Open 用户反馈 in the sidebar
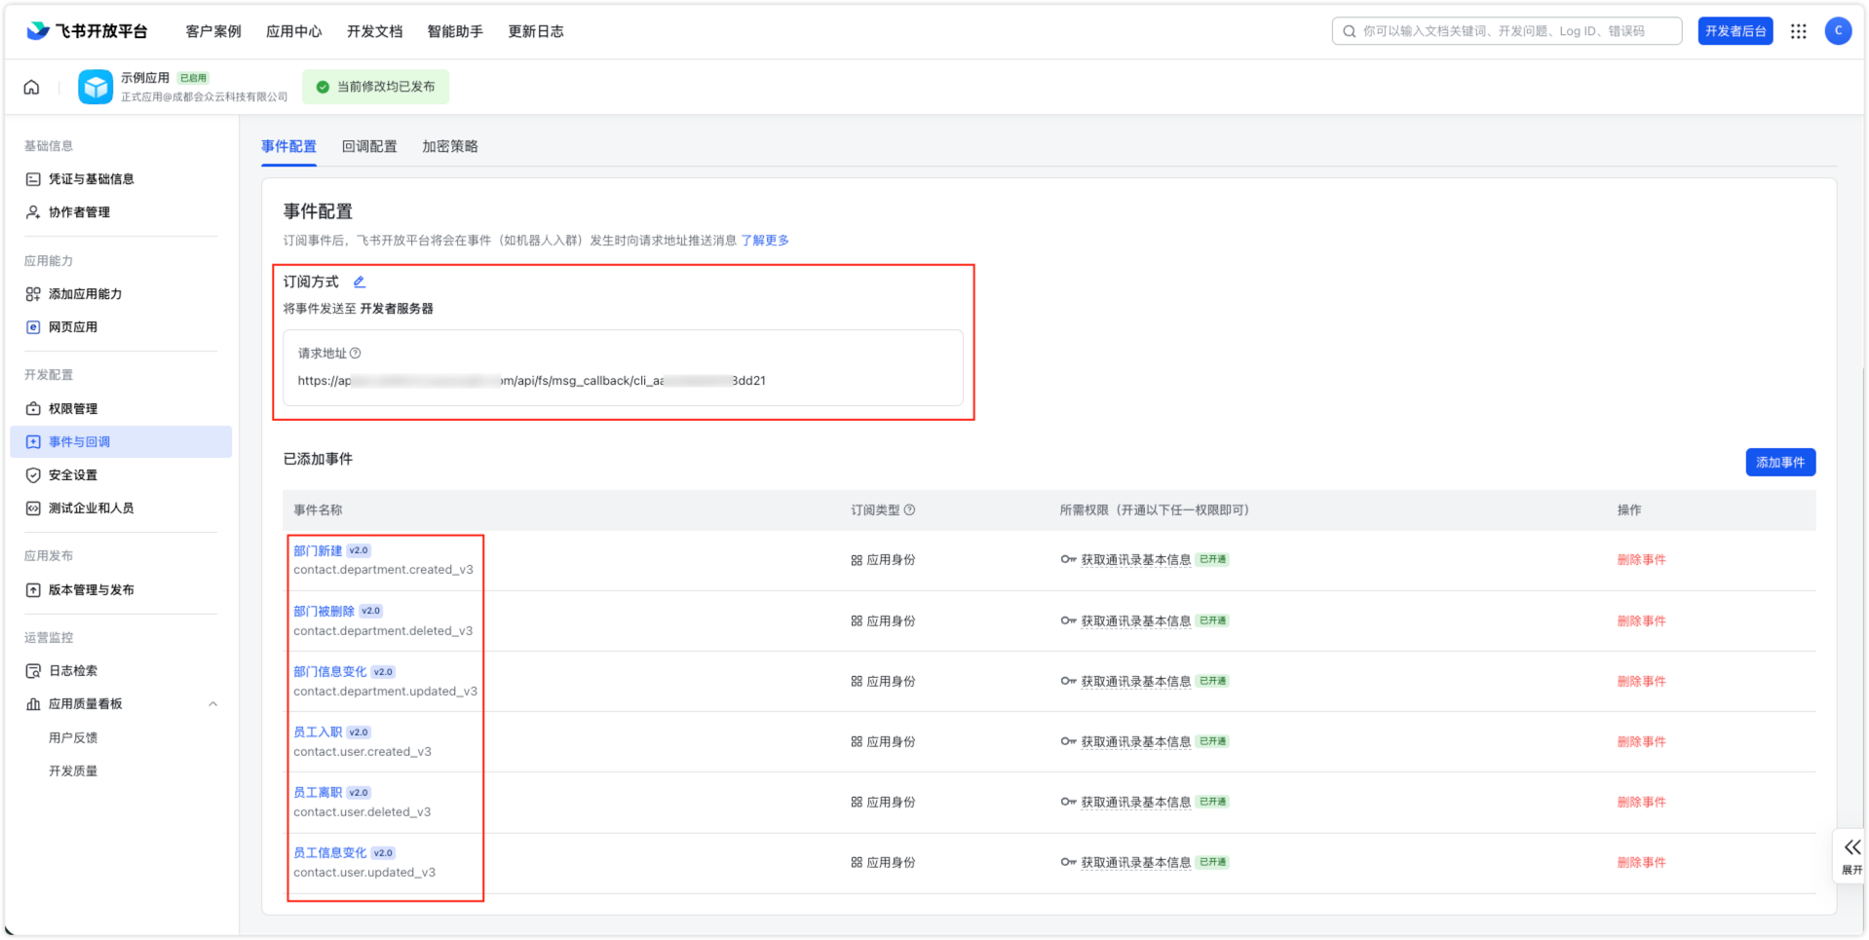 [x=73, y=738]
